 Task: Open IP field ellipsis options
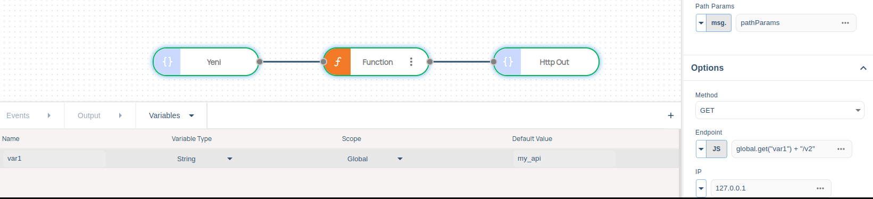[x=820, y=188]
